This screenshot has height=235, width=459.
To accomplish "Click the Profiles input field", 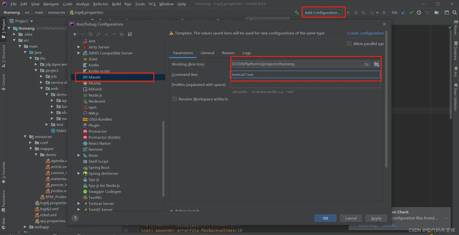I will [305, 85].
